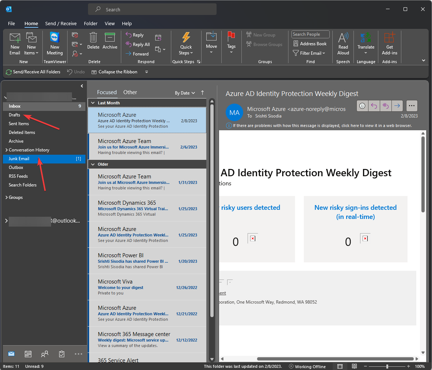432x370 pixels.
Task: Click Reply arrow in reading pane
Action: (x=374, y=106)
